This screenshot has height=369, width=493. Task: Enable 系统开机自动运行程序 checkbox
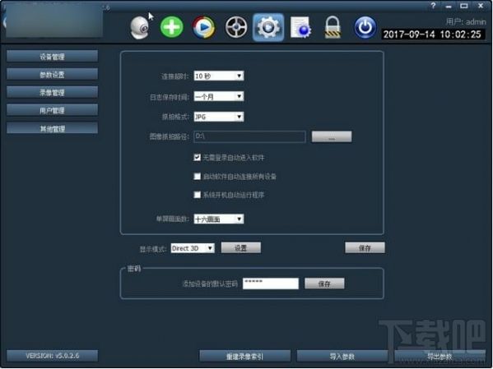point(198,195)
